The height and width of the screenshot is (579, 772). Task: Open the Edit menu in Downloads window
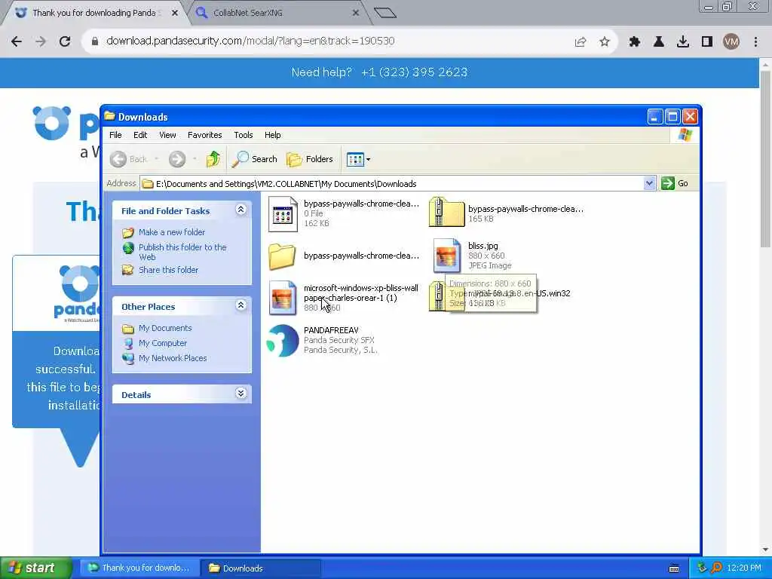[x=140, y=135]
